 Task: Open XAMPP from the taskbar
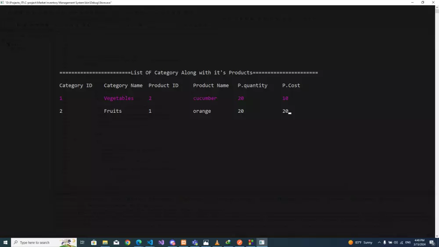(x=184, y=242)
